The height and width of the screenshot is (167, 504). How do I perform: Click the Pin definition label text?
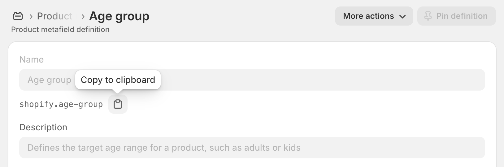462,16
